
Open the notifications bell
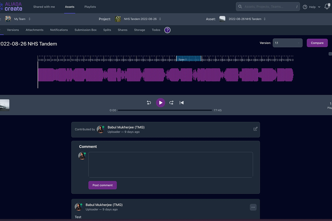pos(327,7)
